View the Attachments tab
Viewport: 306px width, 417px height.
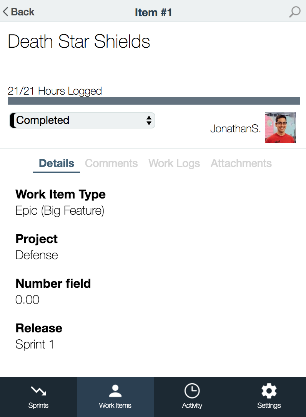[x=241, y=163]
